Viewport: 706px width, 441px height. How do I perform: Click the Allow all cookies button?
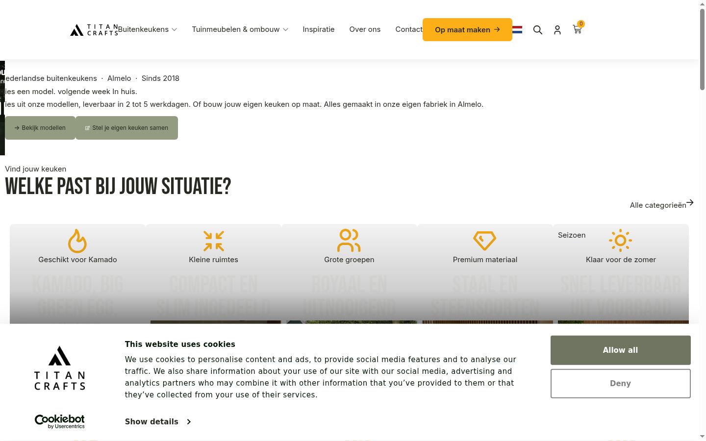(x=621, y=350)
